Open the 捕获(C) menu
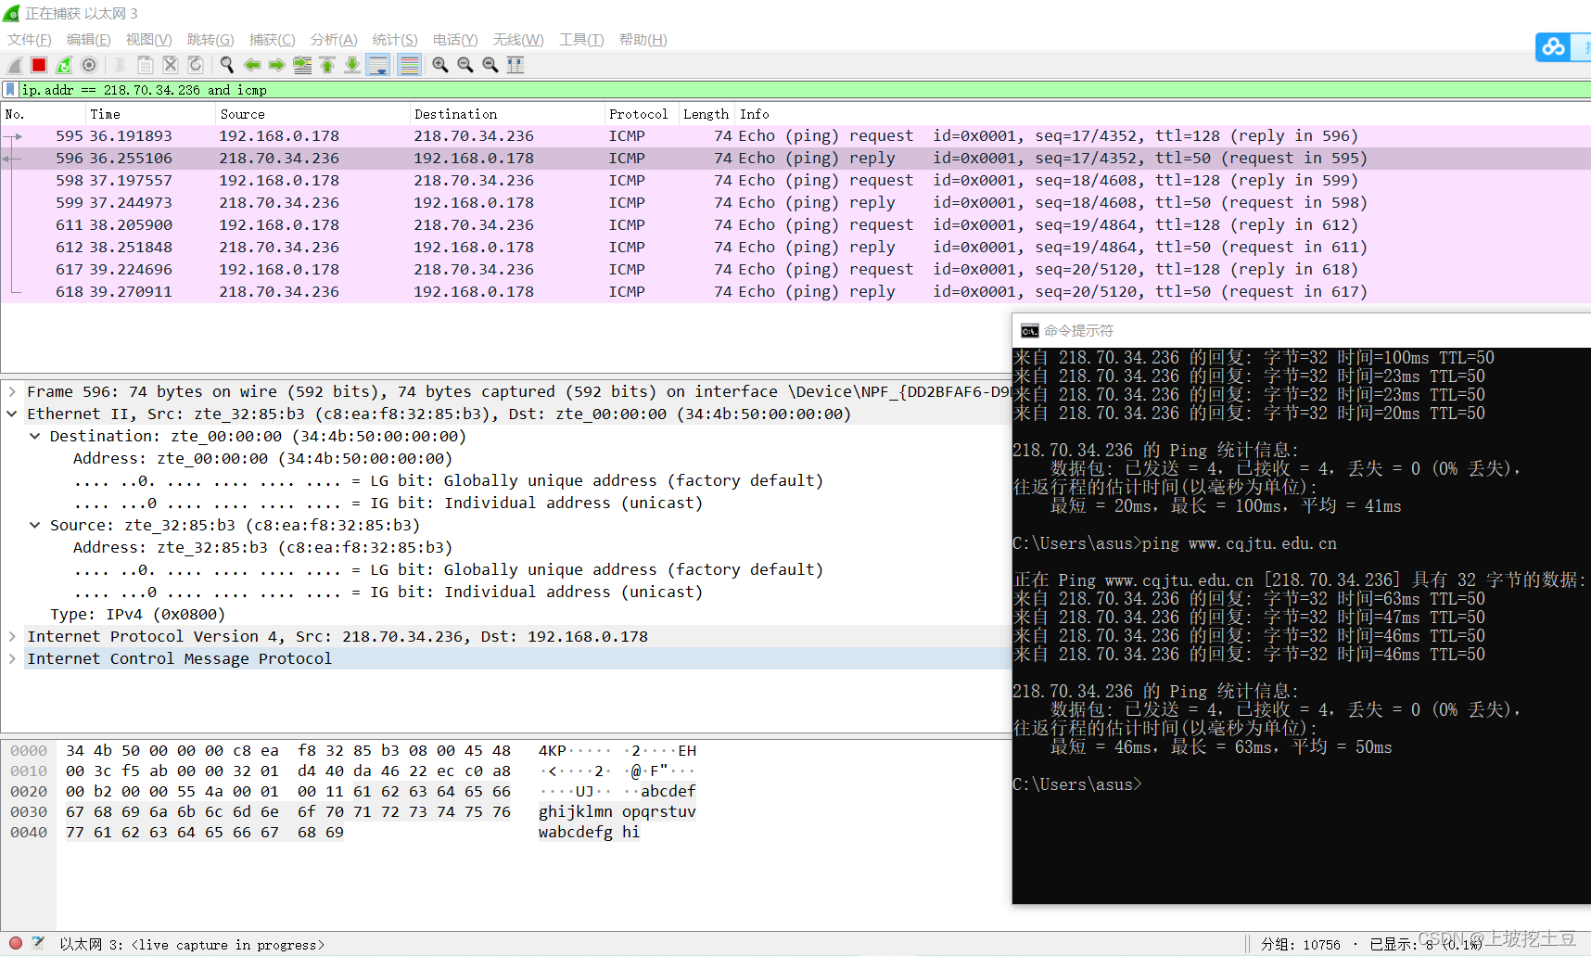The height and width of the screenshot is (956, 1591). (x=273, y=40)
